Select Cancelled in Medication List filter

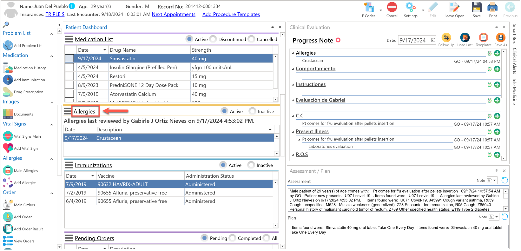(252, 39)
